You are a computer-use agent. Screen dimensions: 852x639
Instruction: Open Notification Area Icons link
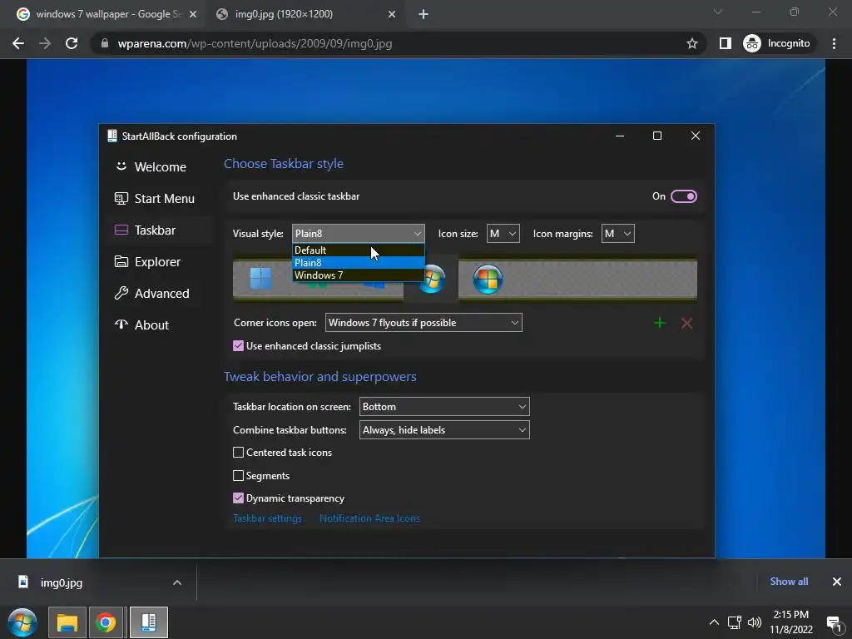(369, 518)
